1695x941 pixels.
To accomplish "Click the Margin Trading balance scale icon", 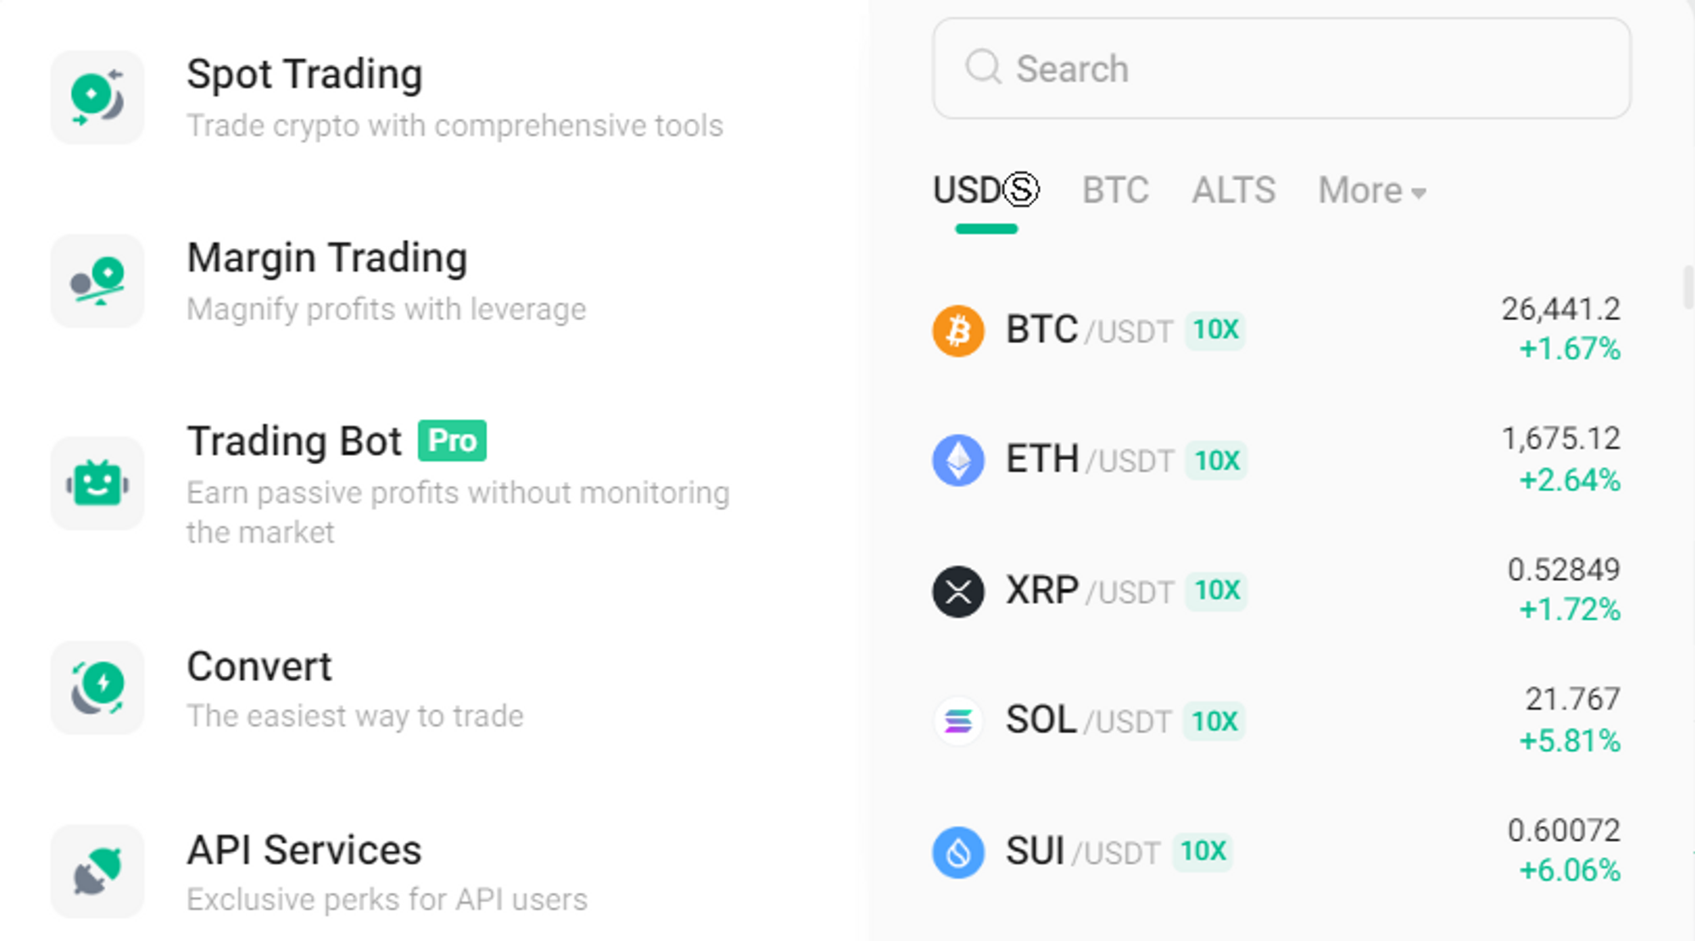I will 97,281.
